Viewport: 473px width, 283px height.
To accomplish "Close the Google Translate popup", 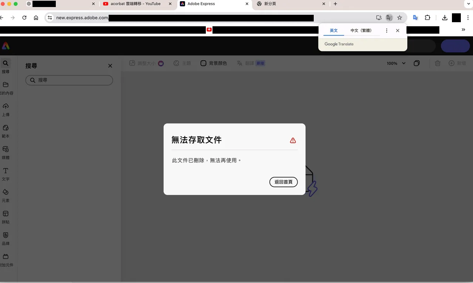I will 398,31.
